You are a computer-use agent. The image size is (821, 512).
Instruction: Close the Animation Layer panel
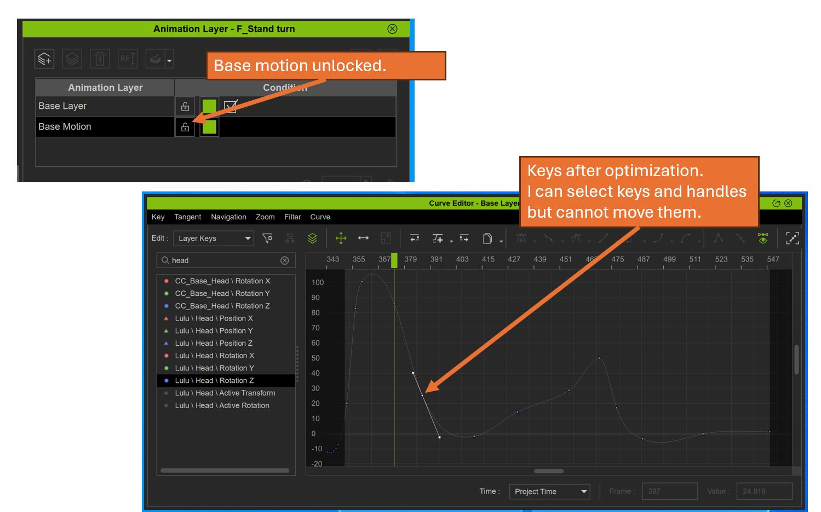(x=392, y=29)
